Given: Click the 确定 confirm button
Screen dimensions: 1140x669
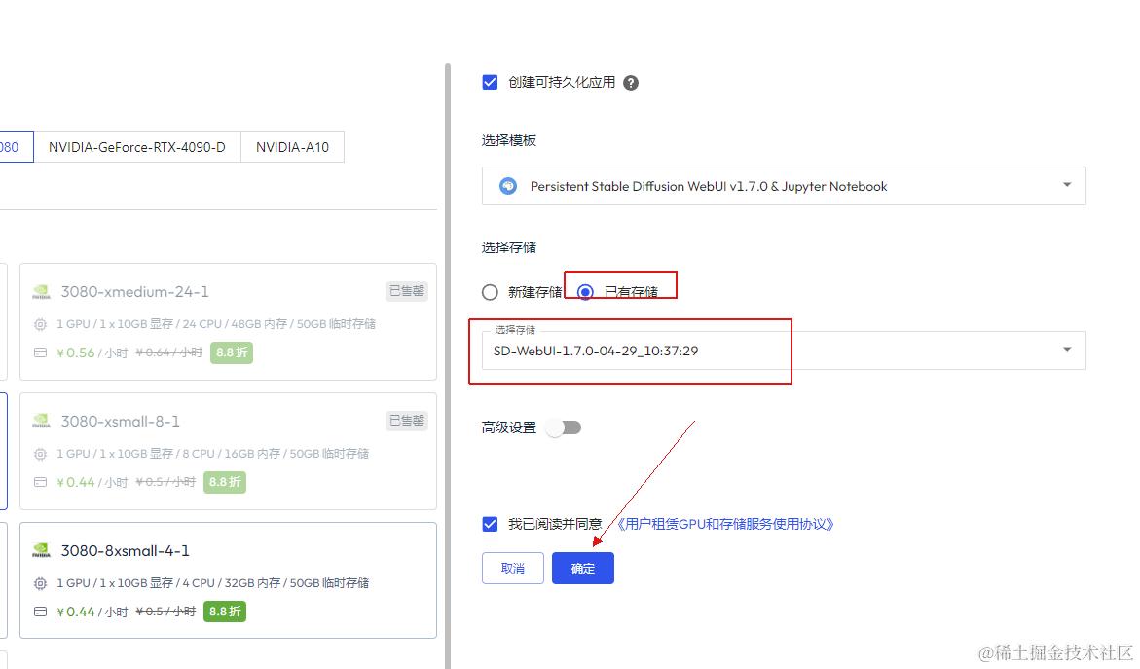Looking at the screenshot, I should 582,568.
